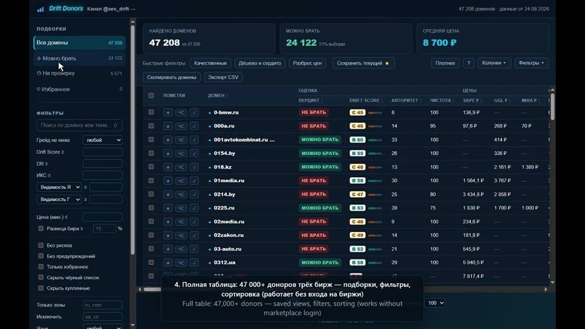The width and height of the screenshot is (585, 329).
Task: Sort by the Sape ₽ price column
Action: click(472, 101)
